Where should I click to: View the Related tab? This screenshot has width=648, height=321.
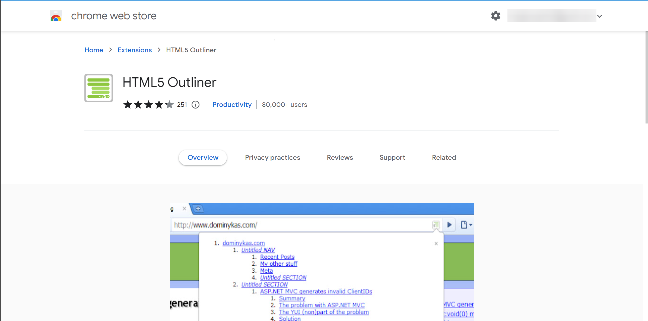[444, 158]
